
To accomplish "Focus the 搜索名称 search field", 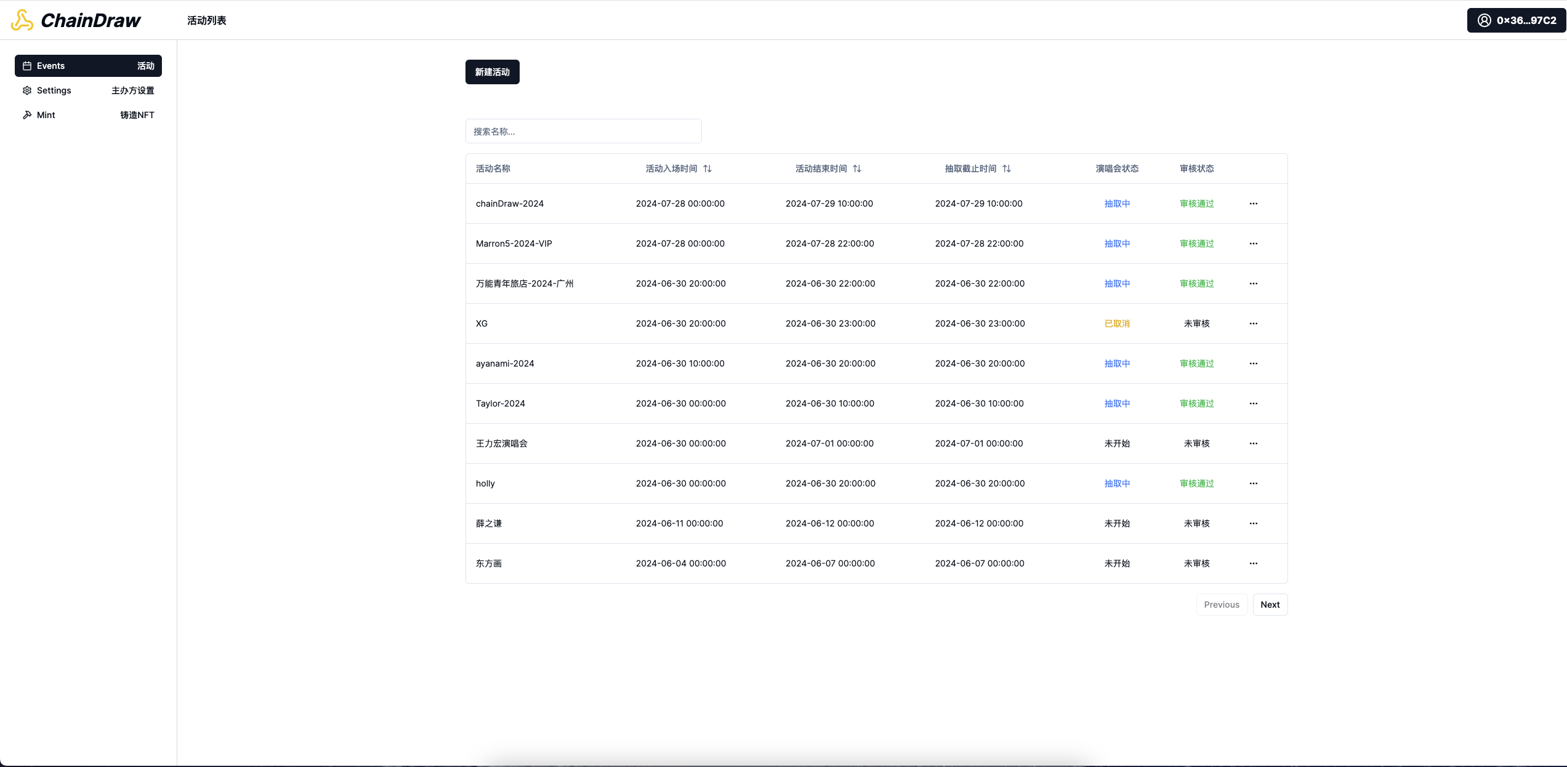I will (583, 131).
